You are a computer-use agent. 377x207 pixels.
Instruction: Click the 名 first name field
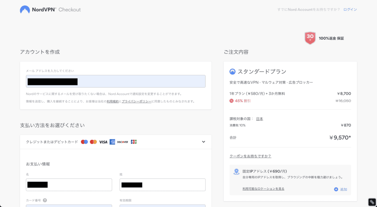pyautogui.click(x=69, y=185)
